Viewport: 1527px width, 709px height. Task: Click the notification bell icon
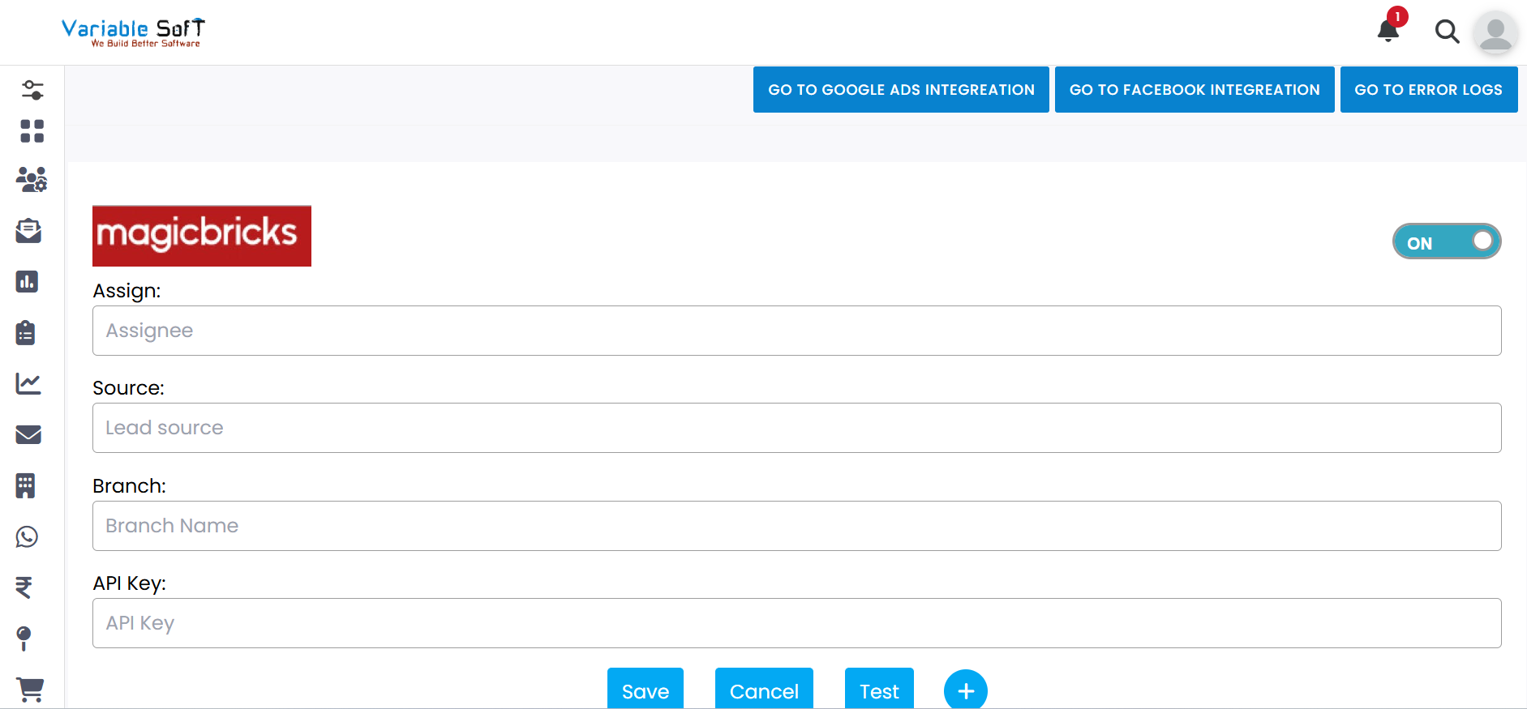pyautogui.click(x=1388, y=31)
